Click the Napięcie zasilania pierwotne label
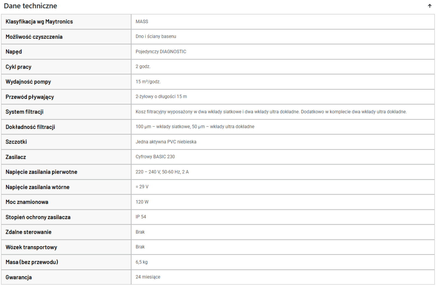The image size is (436, 290). click(41, 172)
